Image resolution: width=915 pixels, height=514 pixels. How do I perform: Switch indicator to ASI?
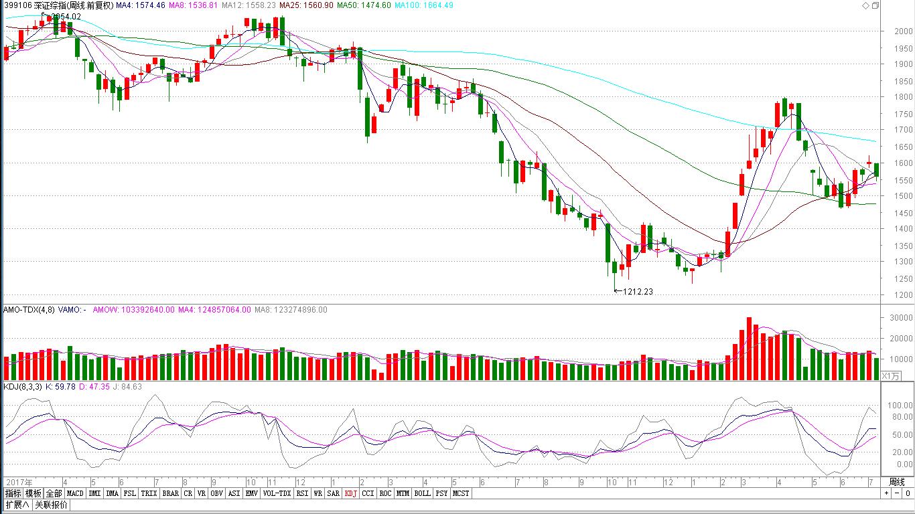pyautogui.click(x=234, y=493)
